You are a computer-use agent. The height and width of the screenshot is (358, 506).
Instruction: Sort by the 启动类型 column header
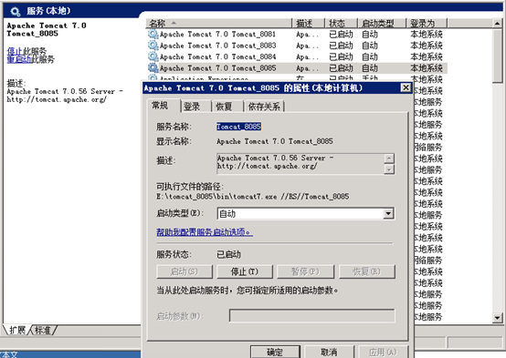[382, 23]
